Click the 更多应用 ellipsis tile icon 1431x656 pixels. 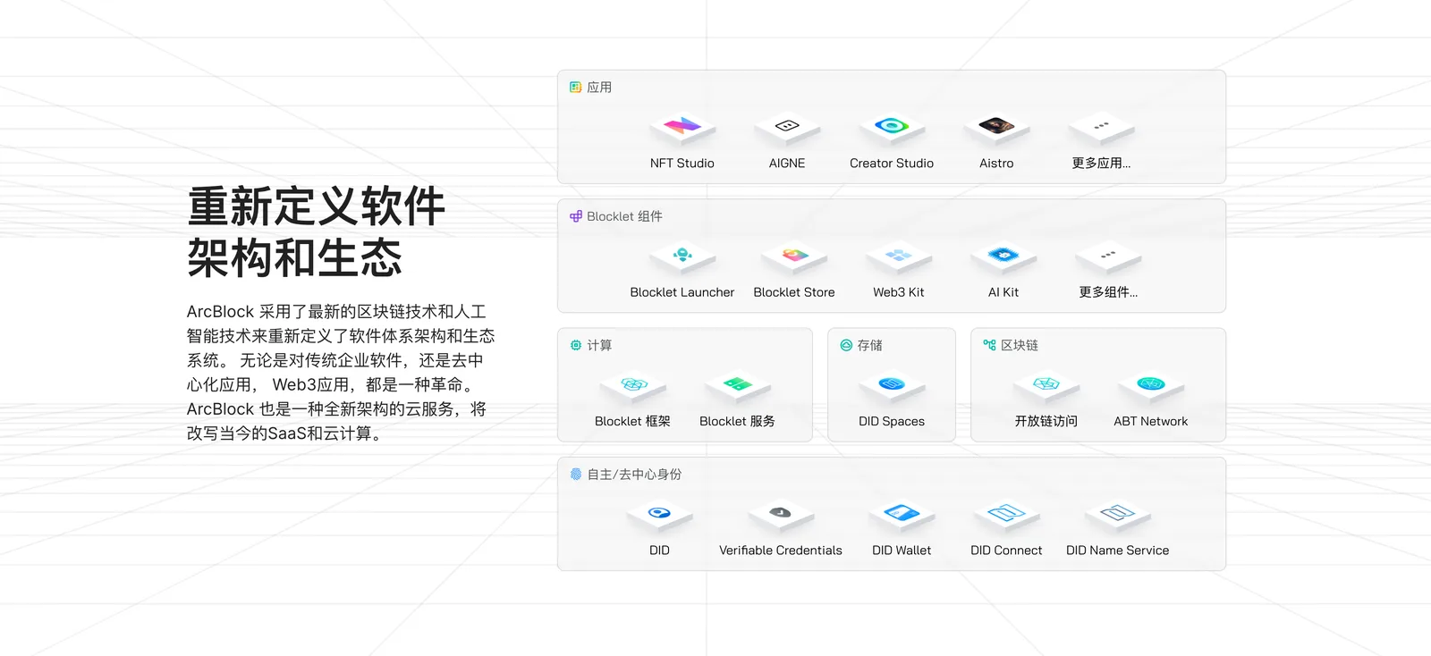pos(1101,129)
